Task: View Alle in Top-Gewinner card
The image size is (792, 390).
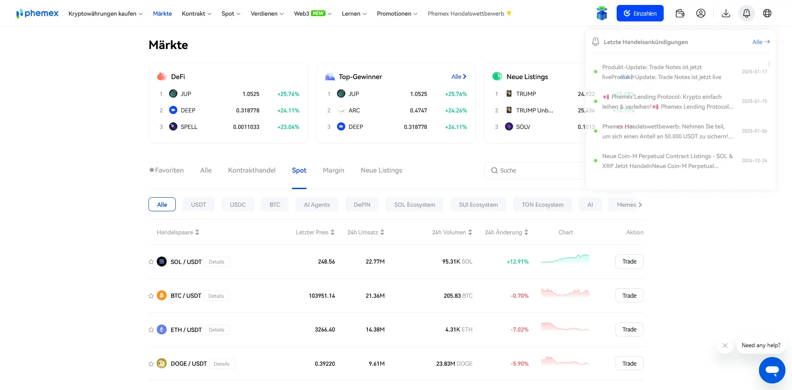Action: 459,77
